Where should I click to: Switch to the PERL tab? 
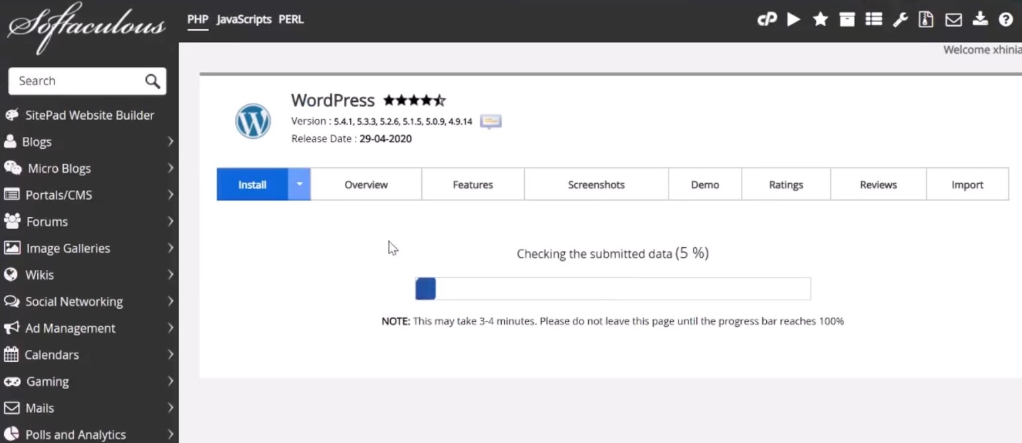pyautogui.click(x=291, y=19)
